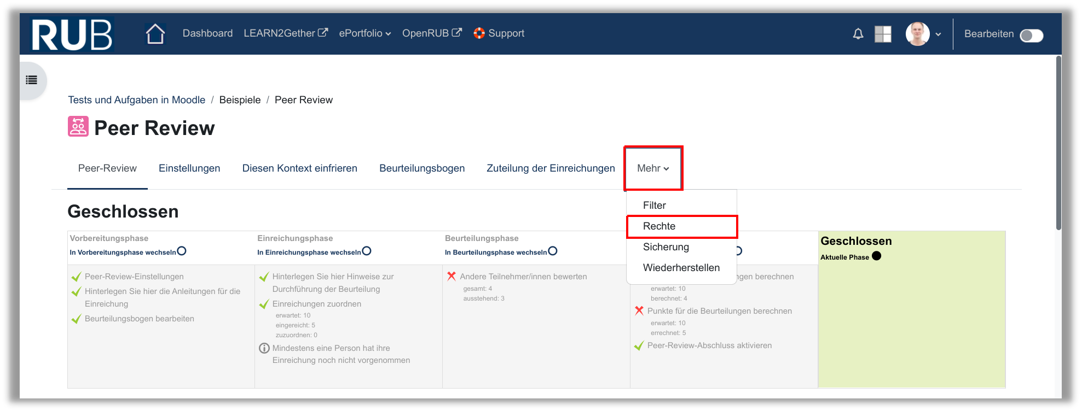This screenshot has height=411, width=1082.
Task: Click the page vertical scrollbar
Action: tap(1058, 142)
